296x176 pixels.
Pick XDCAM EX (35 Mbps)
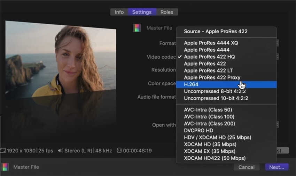point(226,151)
